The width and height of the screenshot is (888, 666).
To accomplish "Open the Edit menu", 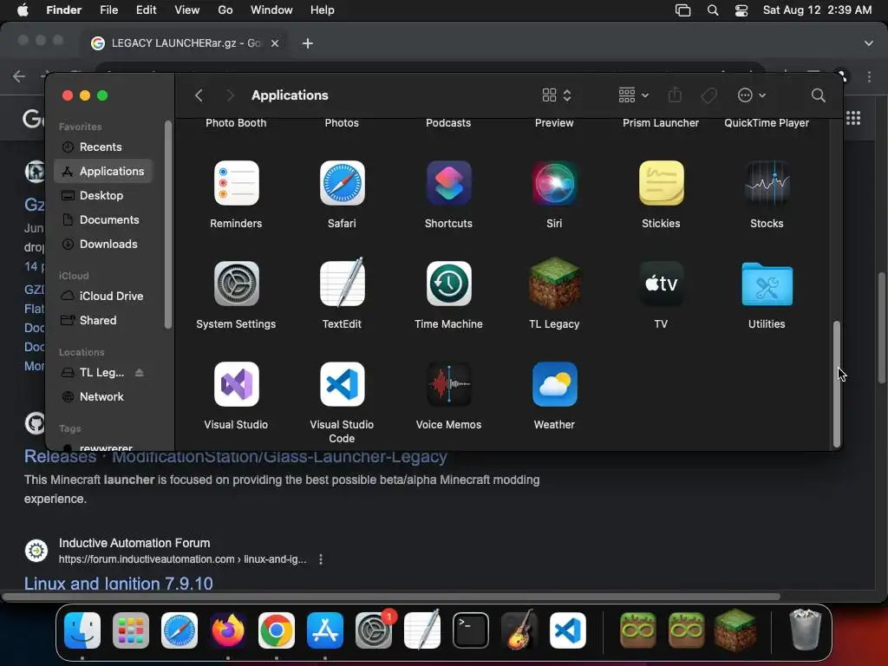I will 146,10.
